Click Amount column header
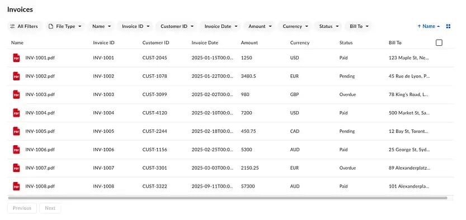466x220 pixels. pos(250,42)
